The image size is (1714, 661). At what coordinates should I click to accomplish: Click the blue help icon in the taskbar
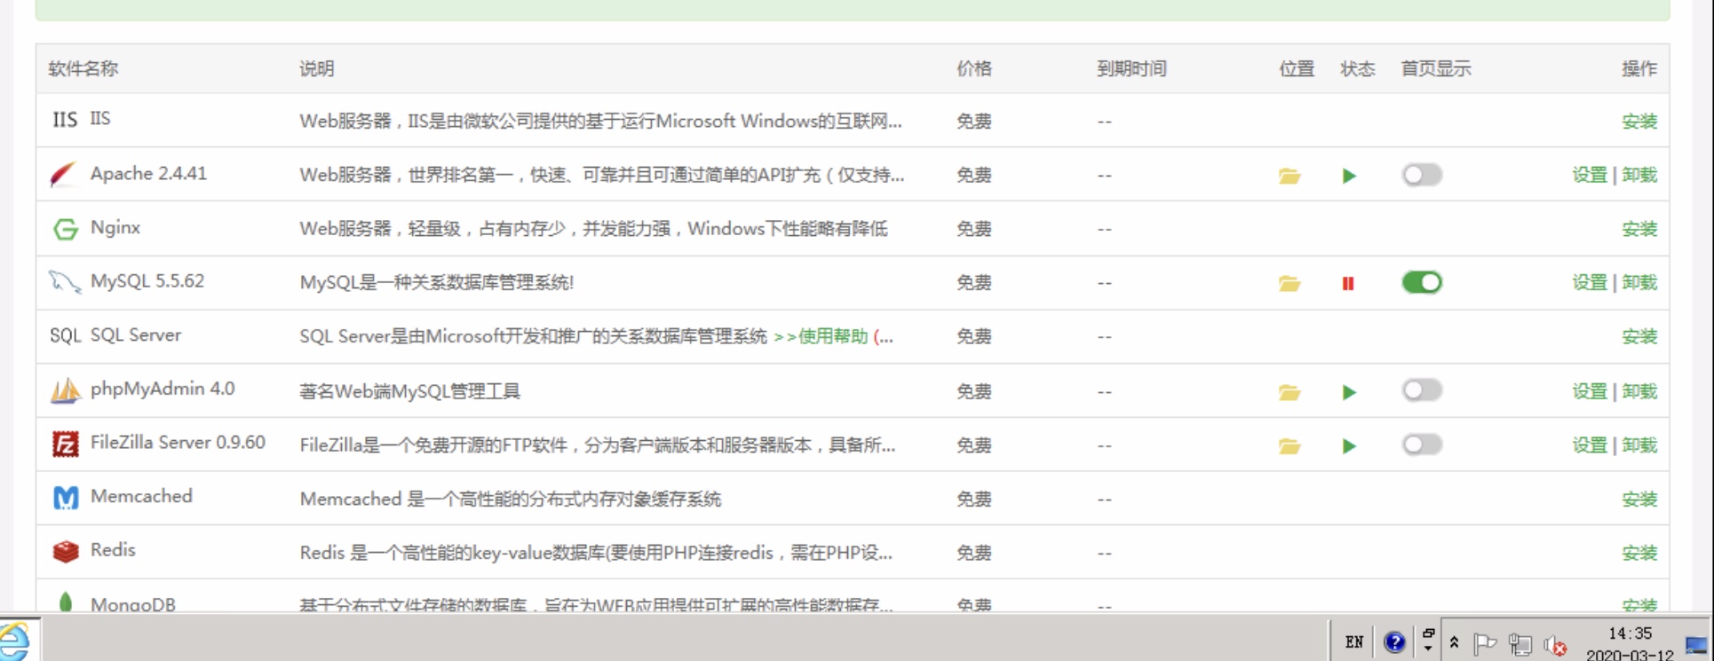[1394, 642]
